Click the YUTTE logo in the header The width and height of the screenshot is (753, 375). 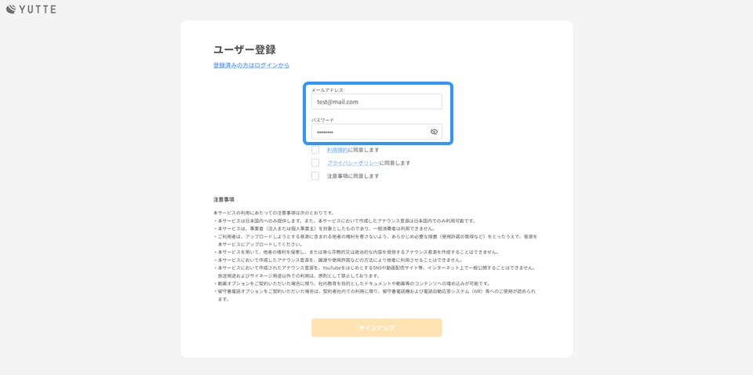click(x=31, y=9)
